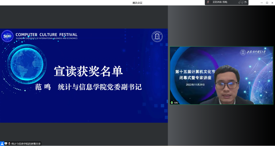
Task: Click the Tencent Meeting logo in floating bar
Action: click(x=240, y=2)
